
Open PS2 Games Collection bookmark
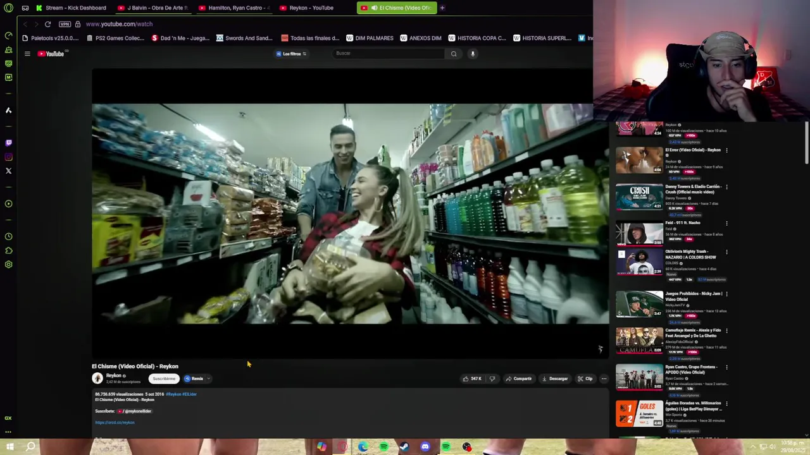(x=115, y=38)
